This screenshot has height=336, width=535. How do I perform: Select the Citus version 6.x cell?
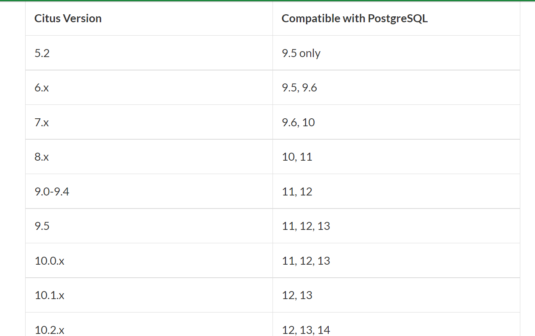pyautogui.click(x=42, y=88)
